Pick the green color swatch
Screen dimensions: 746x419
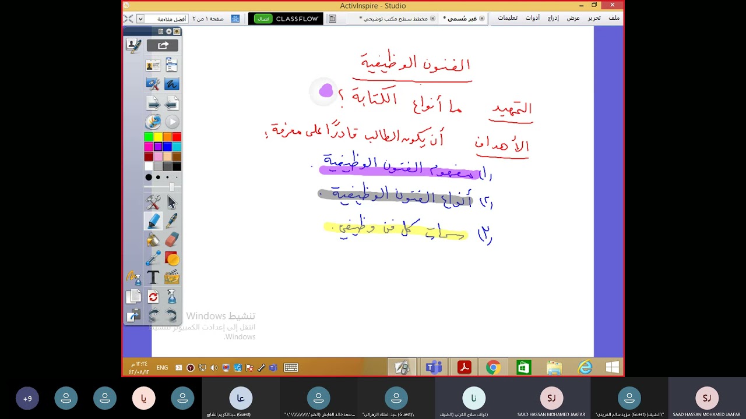pos(149,137)
